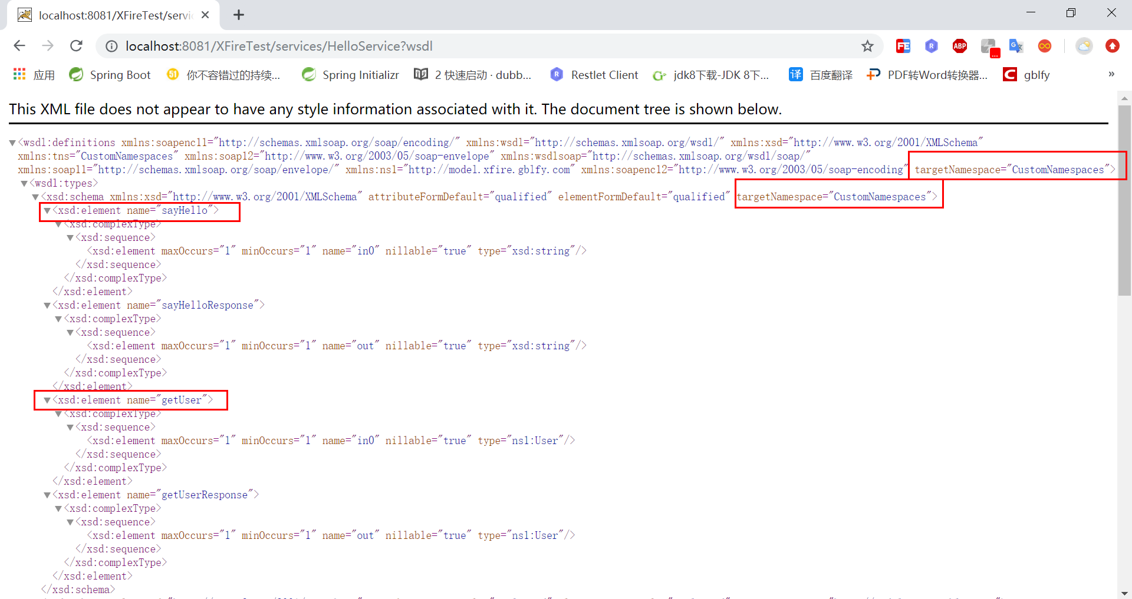
Task: Click the closing </xsd:schema> tag
Action: 78,590
